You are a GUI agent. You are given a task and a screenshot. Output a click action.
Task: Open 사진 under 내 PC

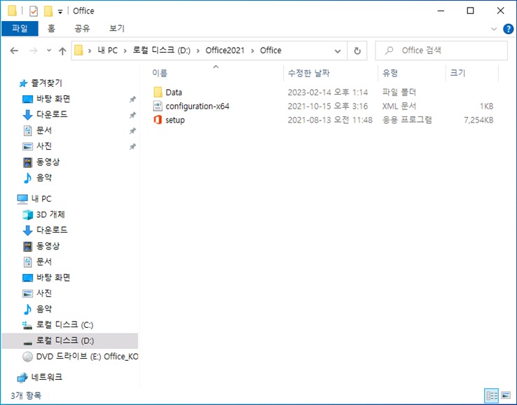click(x=44, y=293)
